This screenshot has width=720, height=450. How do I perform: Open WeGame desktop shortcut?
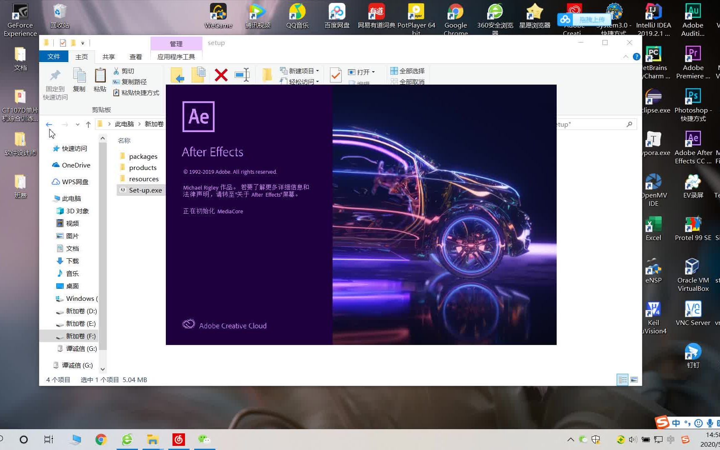218,17
